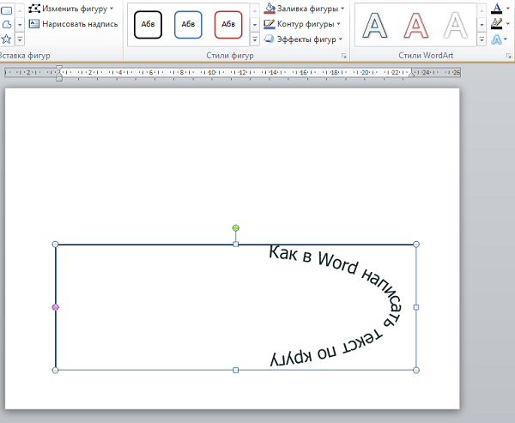The height and width of the screenshot is (423, 515).
Task: Move down one row in shapes gallery
Action: pyautogui.click(x=20, y=25)
